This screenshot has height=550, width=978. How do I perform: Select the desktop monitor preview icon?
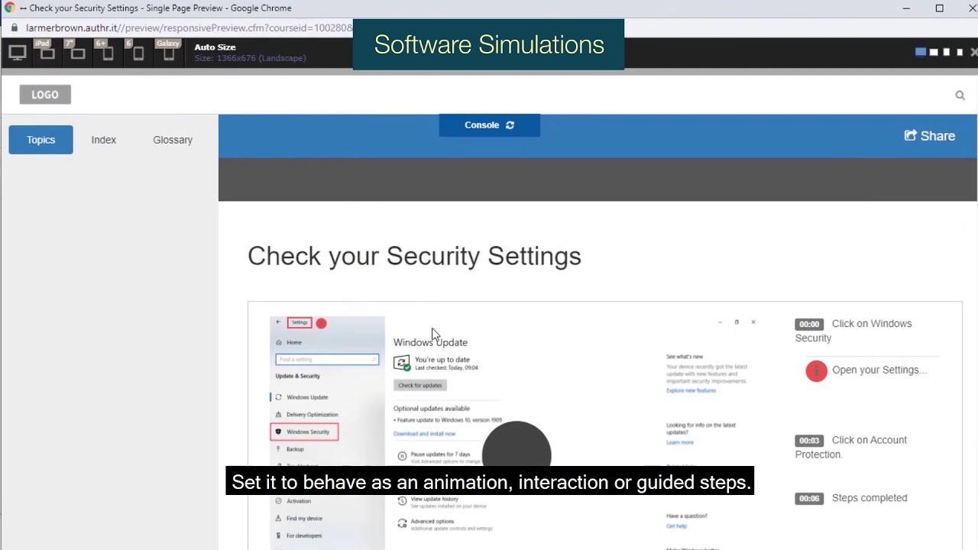pyautogui.click(x=17, y=53)
